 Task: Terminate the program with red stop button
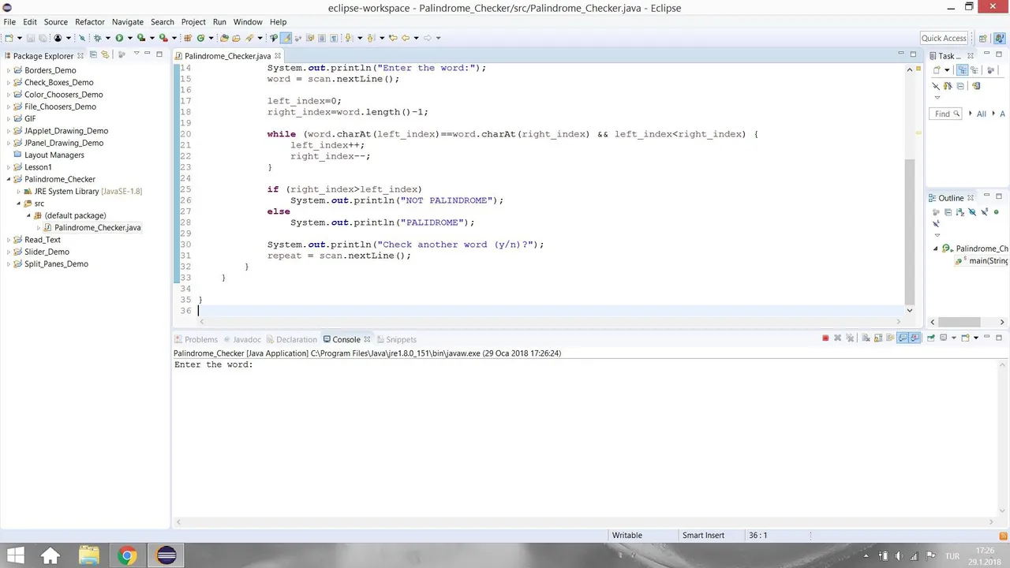point(825,338)
